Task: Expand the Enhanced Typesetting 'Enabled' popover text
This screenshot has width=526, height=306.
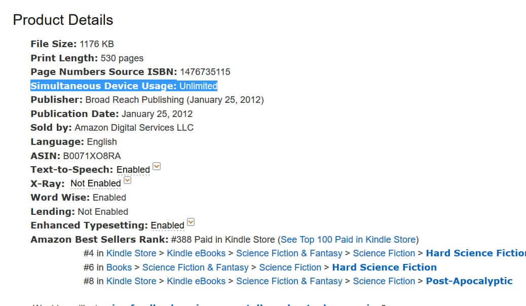Action: tap(167, 225)
